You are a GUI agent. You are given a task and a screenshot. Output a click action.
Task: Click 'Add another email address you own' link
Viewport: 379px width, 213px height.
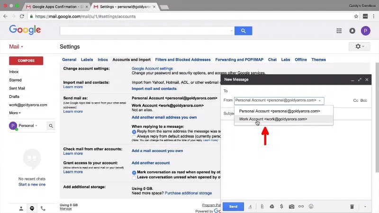pyautogui.click(x=164, y=117)
